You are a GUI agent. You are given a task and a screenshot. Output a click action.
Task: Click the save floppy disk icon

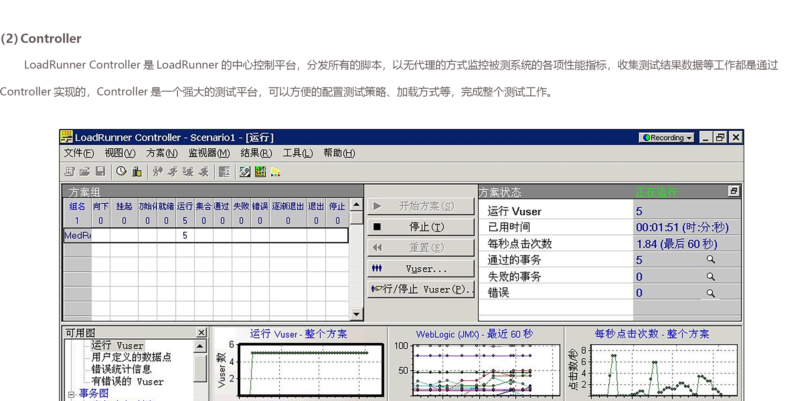101,172
